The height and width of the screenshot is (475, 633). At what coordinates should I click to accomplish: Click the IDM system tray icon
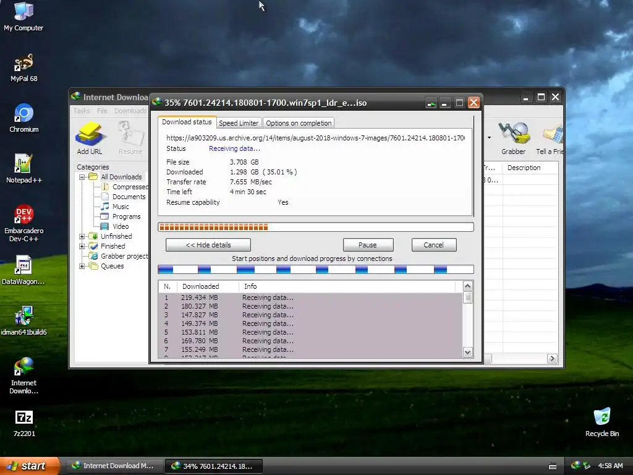click(576, 466)
